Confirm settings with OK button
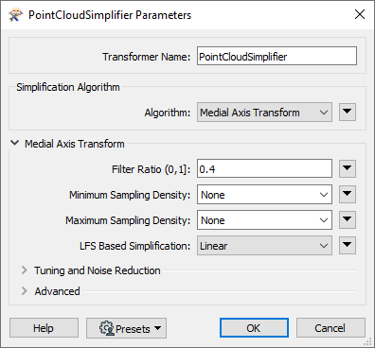Image resolution: width=375 pixels, height=348 pixels. point(254,328)
